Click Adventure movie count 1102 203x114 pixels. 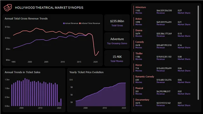pos(138,10)
